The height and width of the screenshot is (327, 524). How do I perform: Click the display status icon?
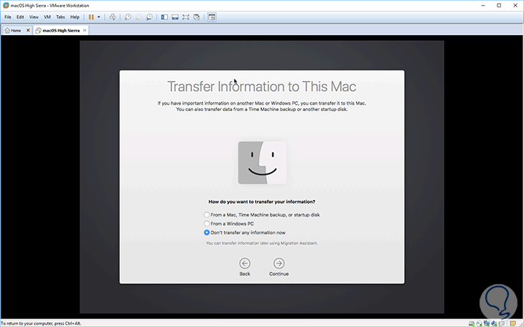click(502, 323)
